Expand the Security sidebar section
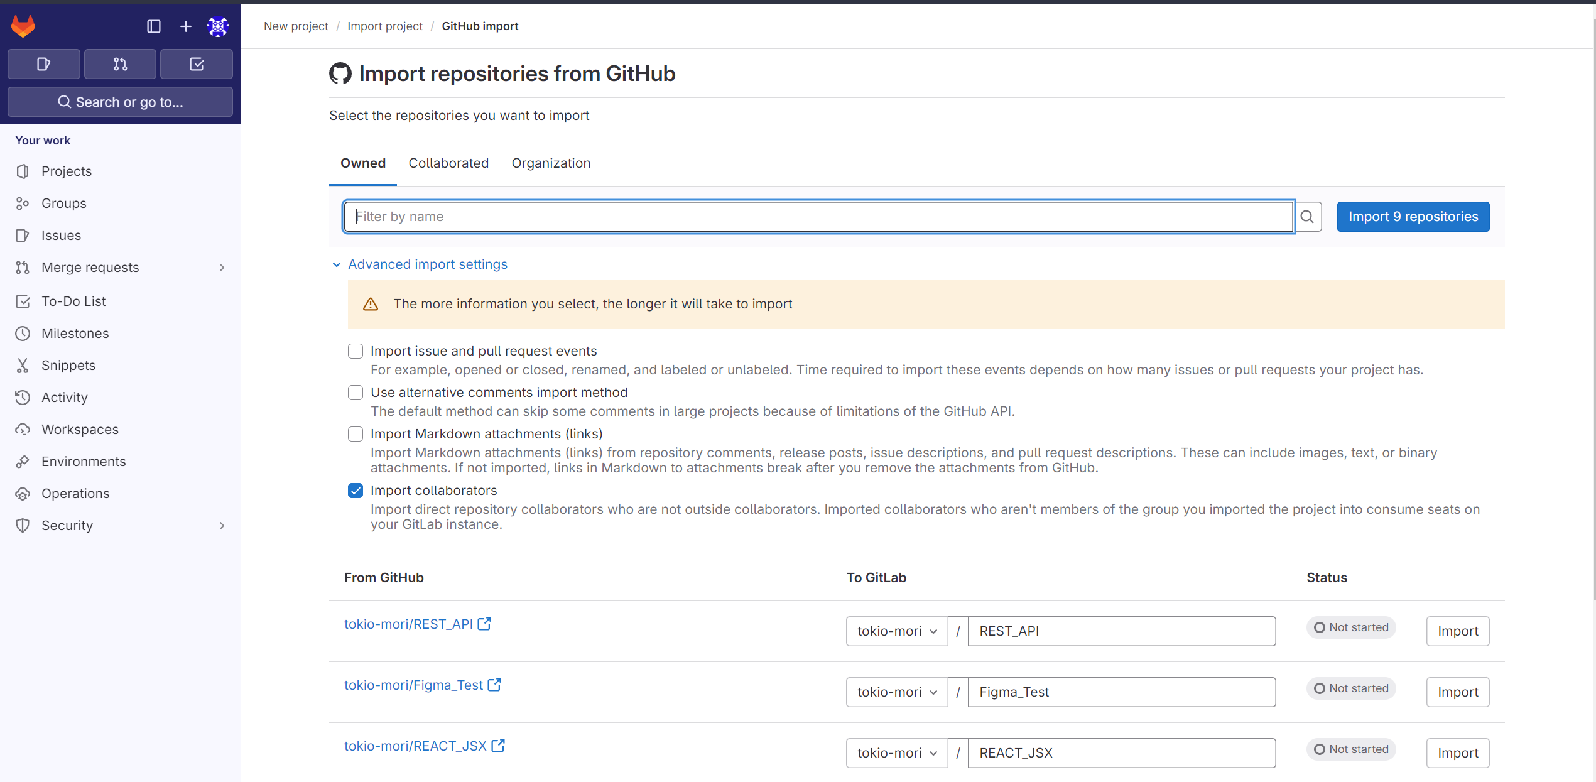This screenshot has width=1596, height=782. point(67,525)
